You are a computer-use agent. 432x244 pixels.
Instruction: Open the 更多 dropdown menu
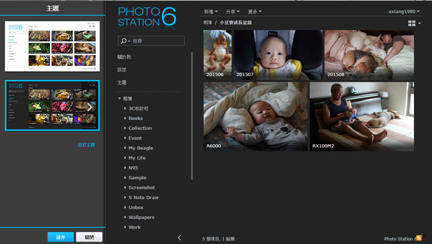[x=254, y=11]
